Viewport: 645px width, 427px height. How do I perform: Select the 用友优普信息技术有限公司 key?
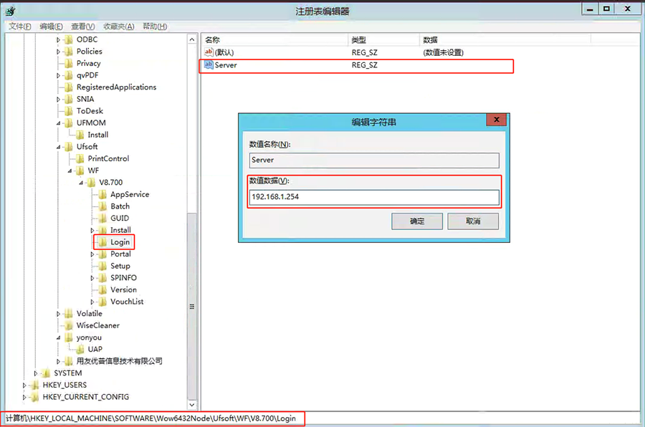coord(119,362)
